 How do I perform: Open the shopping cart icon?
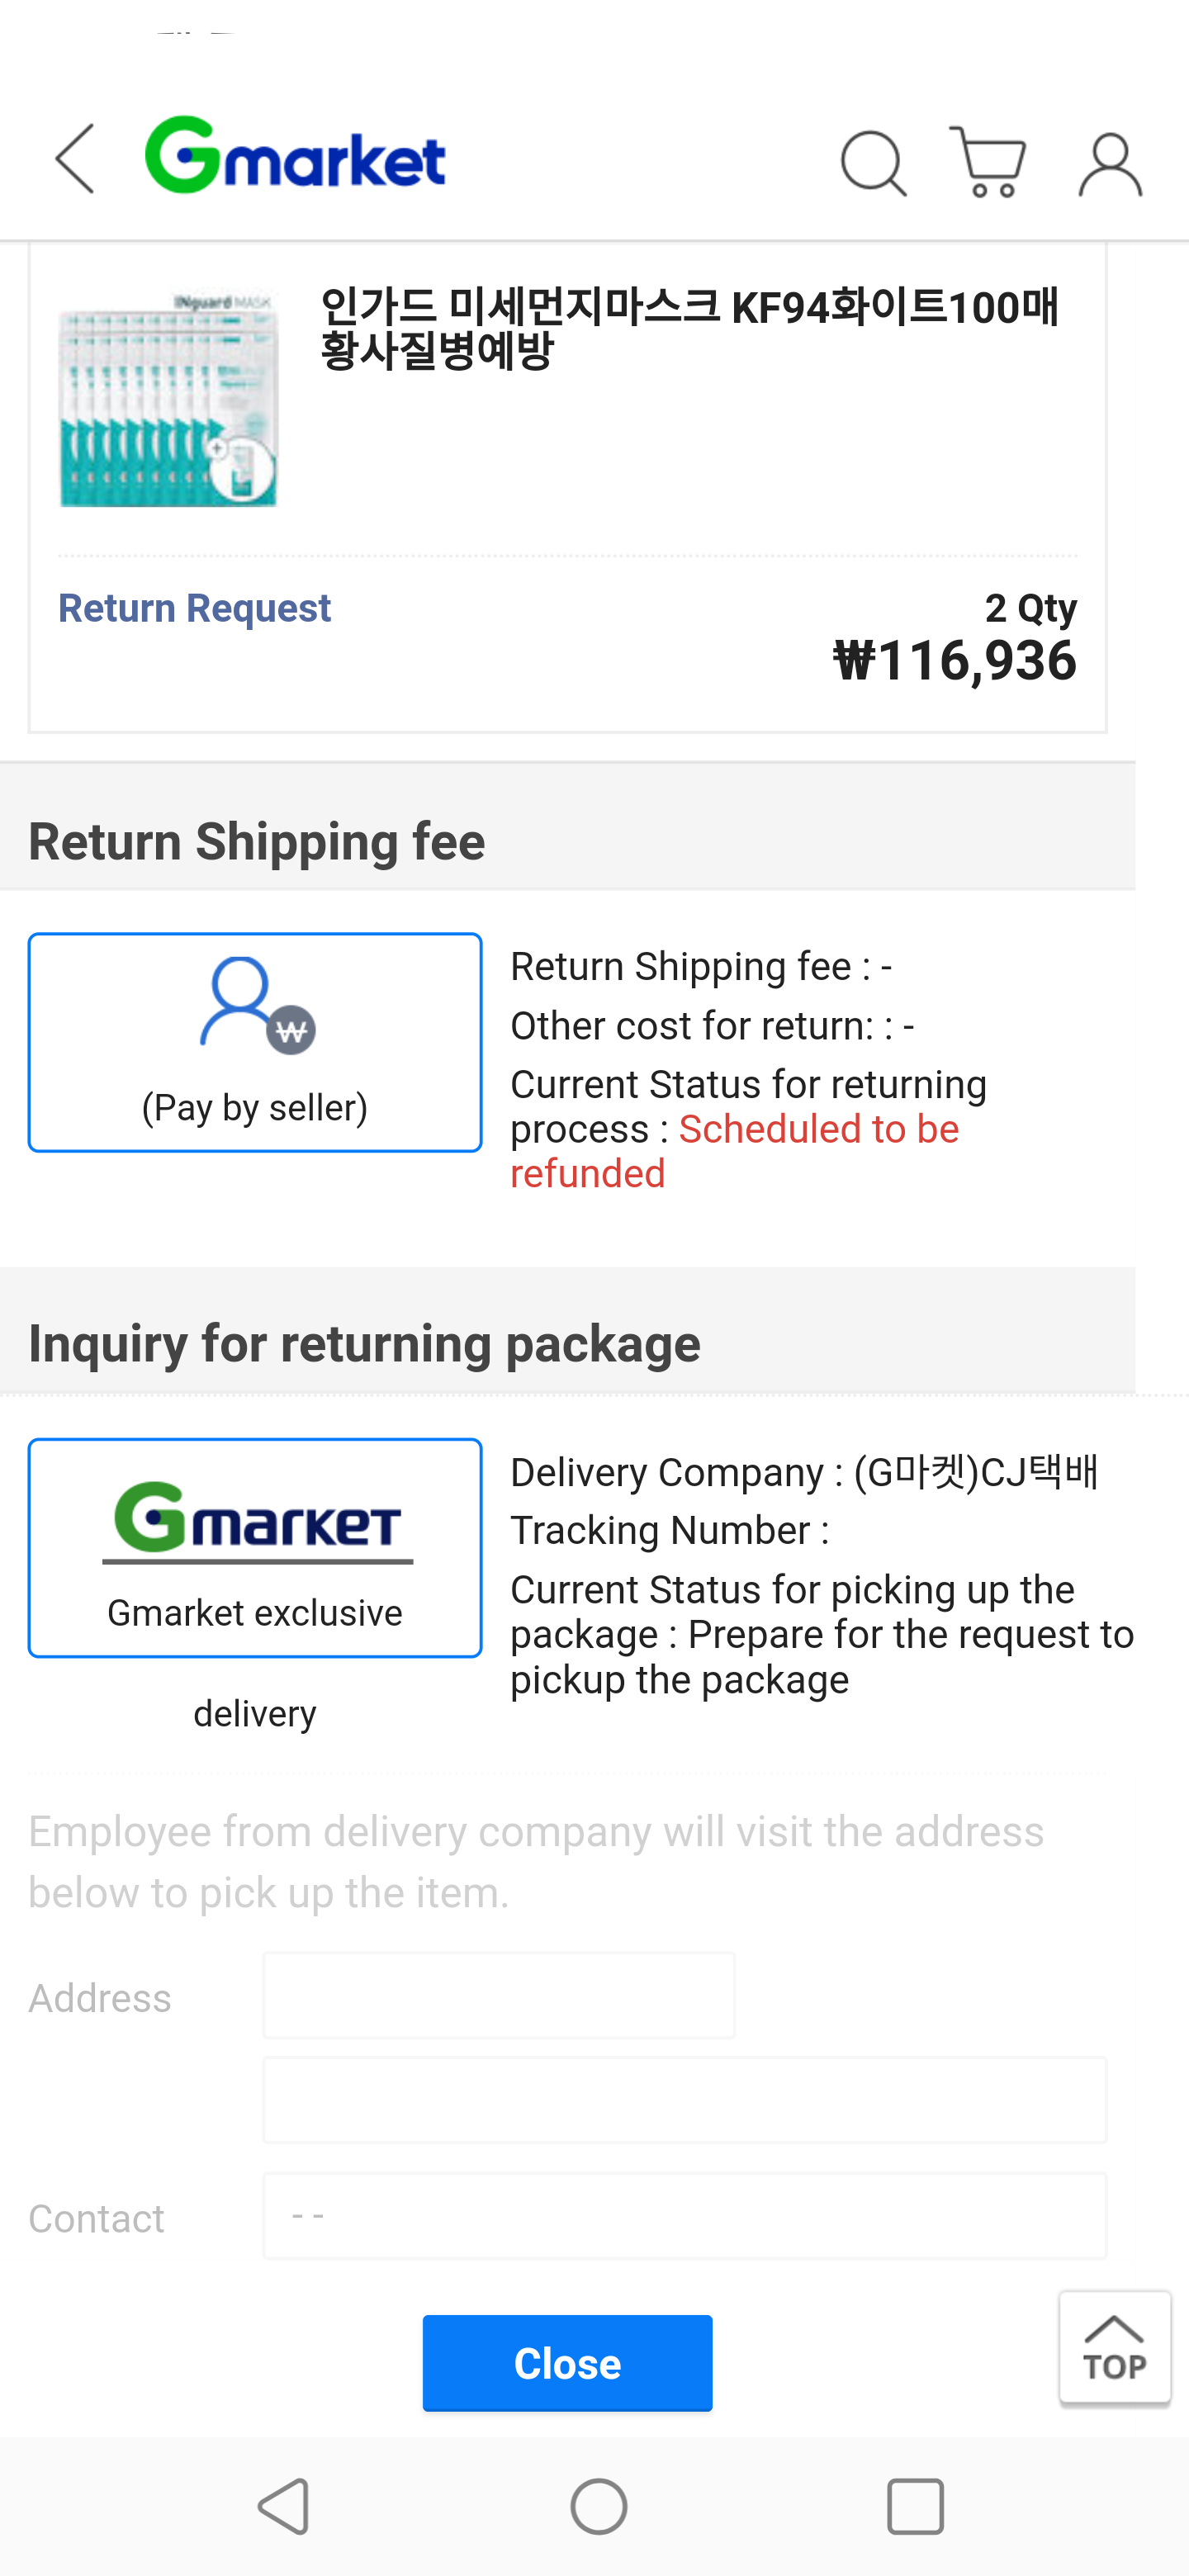click(988, 161)
